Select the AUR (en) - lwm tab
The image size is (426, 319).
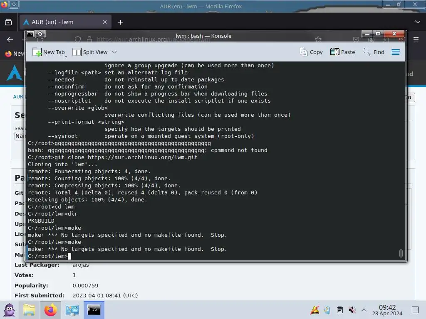pos(65,22)
